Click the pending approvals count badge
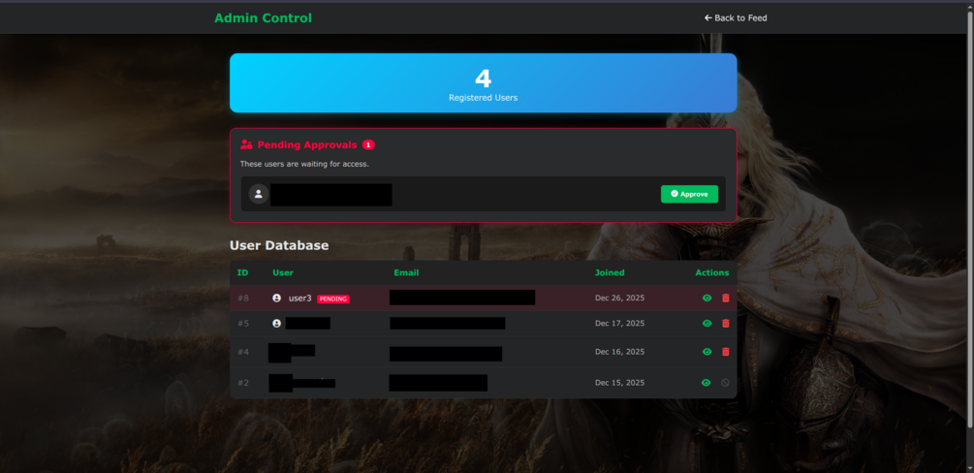This screenshot has height=473, width=974. (x=368, y=144)
